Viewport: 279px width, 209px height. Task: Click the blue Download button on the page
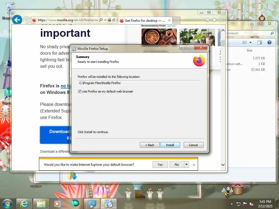(55, 135)
